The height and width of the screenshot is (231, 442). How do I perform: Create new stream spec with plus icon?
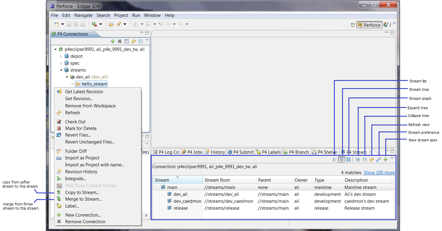(386, 160)
